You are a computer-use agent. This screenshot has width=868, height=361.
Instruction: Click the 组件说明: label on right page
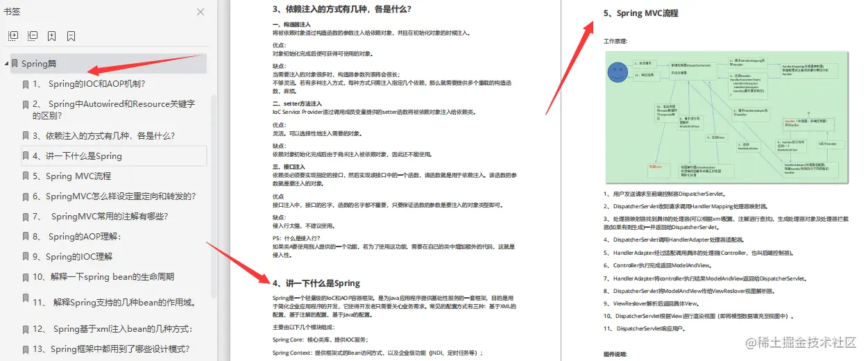pos(615,354)
